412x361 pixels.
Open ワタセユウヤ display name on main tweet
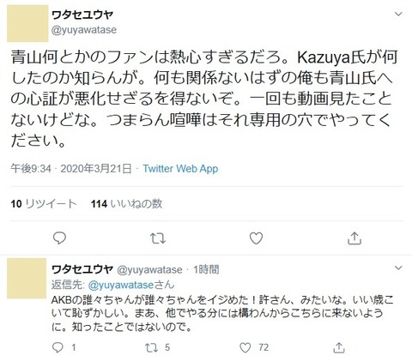(82, 15)
